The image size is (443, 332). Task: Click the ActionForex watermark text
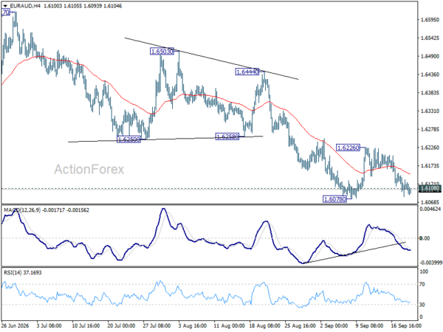pos(89,170)
